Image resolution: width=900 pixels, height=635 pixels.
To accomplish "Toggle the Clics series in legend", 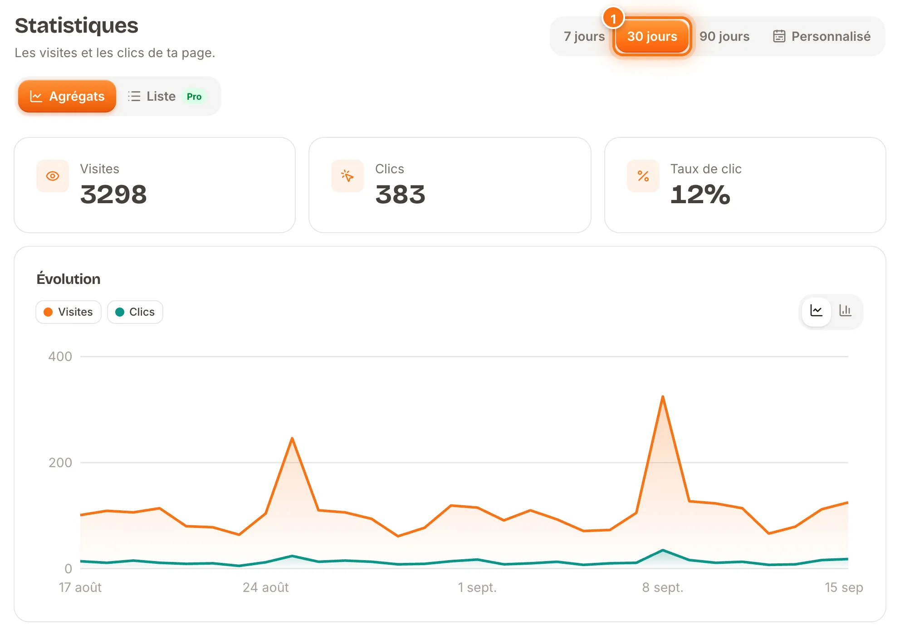I will (135, 312).
